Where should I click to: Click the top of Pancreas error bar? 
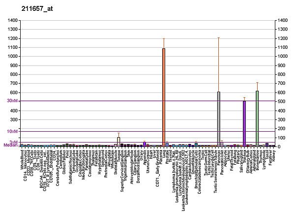[x=218, y=37]
